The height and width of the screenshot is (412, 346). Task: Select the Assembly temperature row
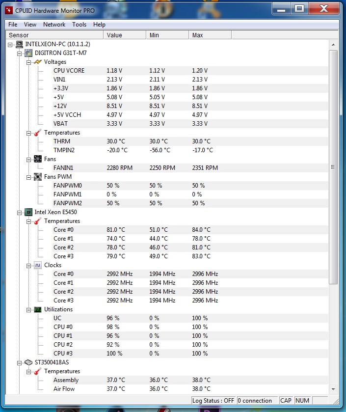point(190,380)
